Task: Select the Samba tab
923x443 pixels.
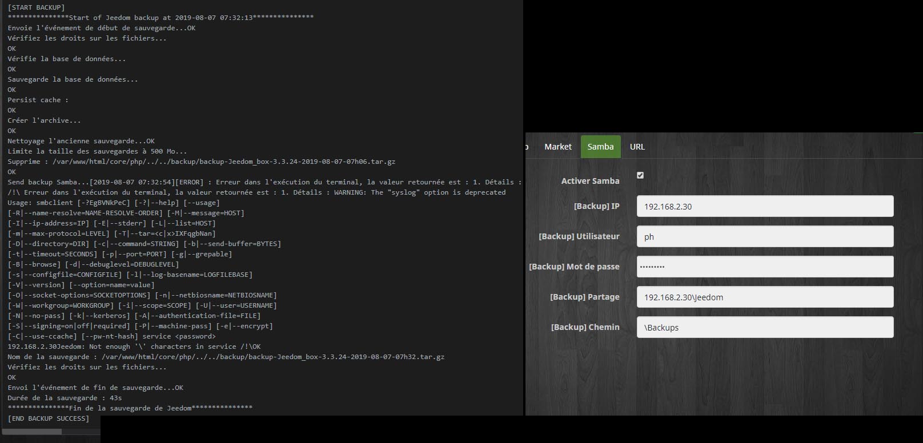Action: click(x=600, y=147)
